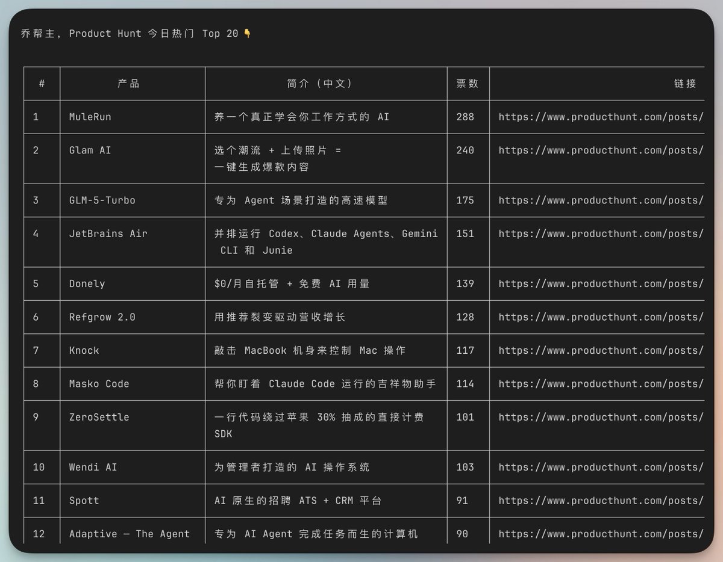Click description '敲击 MacBook 机身来控制 Mac 操作'
723x562 pixels.
click(310, 350)
